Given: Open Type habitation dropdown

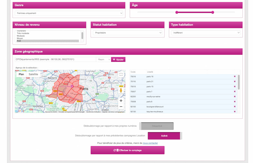Looking at the screenshot, I should pos(206,33).
